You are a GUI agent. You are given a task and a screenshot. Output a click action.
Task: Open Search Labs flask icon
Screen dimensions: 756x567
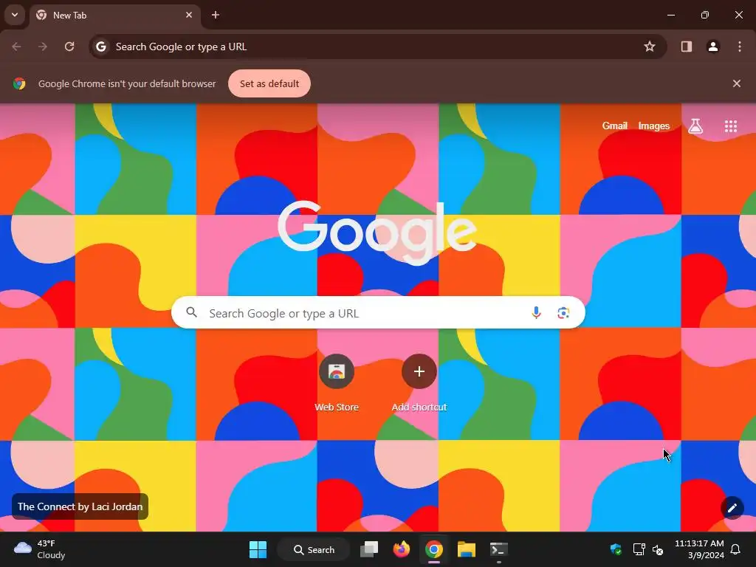click(695, 126)
